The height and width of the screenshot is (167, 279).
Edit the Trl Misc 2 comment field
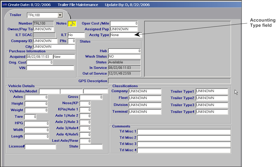coord(184,138)
